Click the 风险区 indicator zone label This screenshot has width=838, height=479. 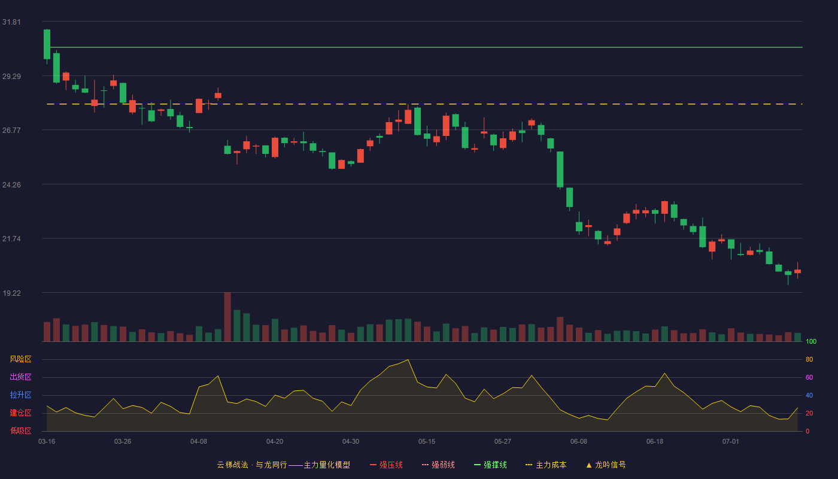pyautogui.click(x=20, y=359)
